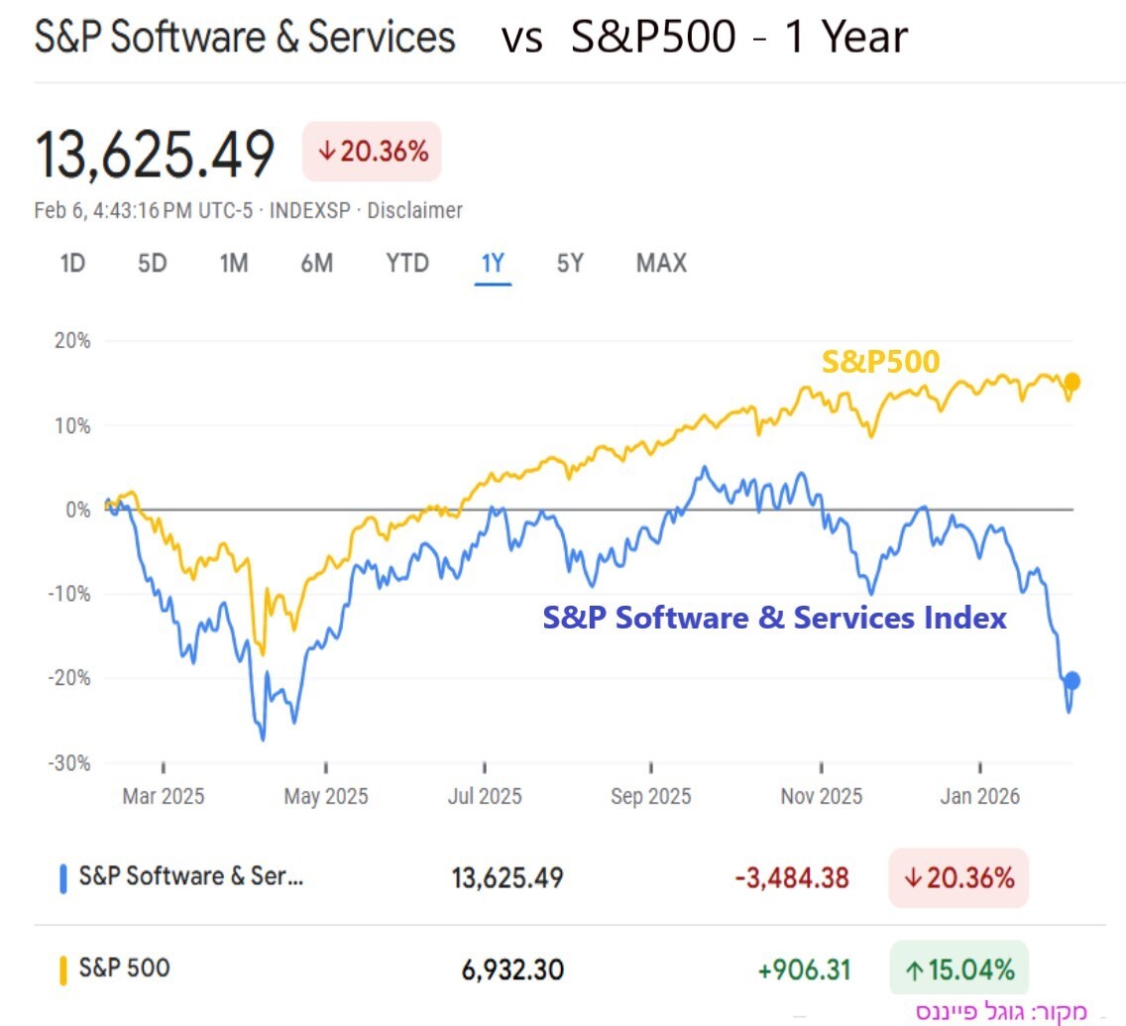This screenshot has height=1026, width=1126.
Task: Select the MAX range tab
Action: click(661, 264)
